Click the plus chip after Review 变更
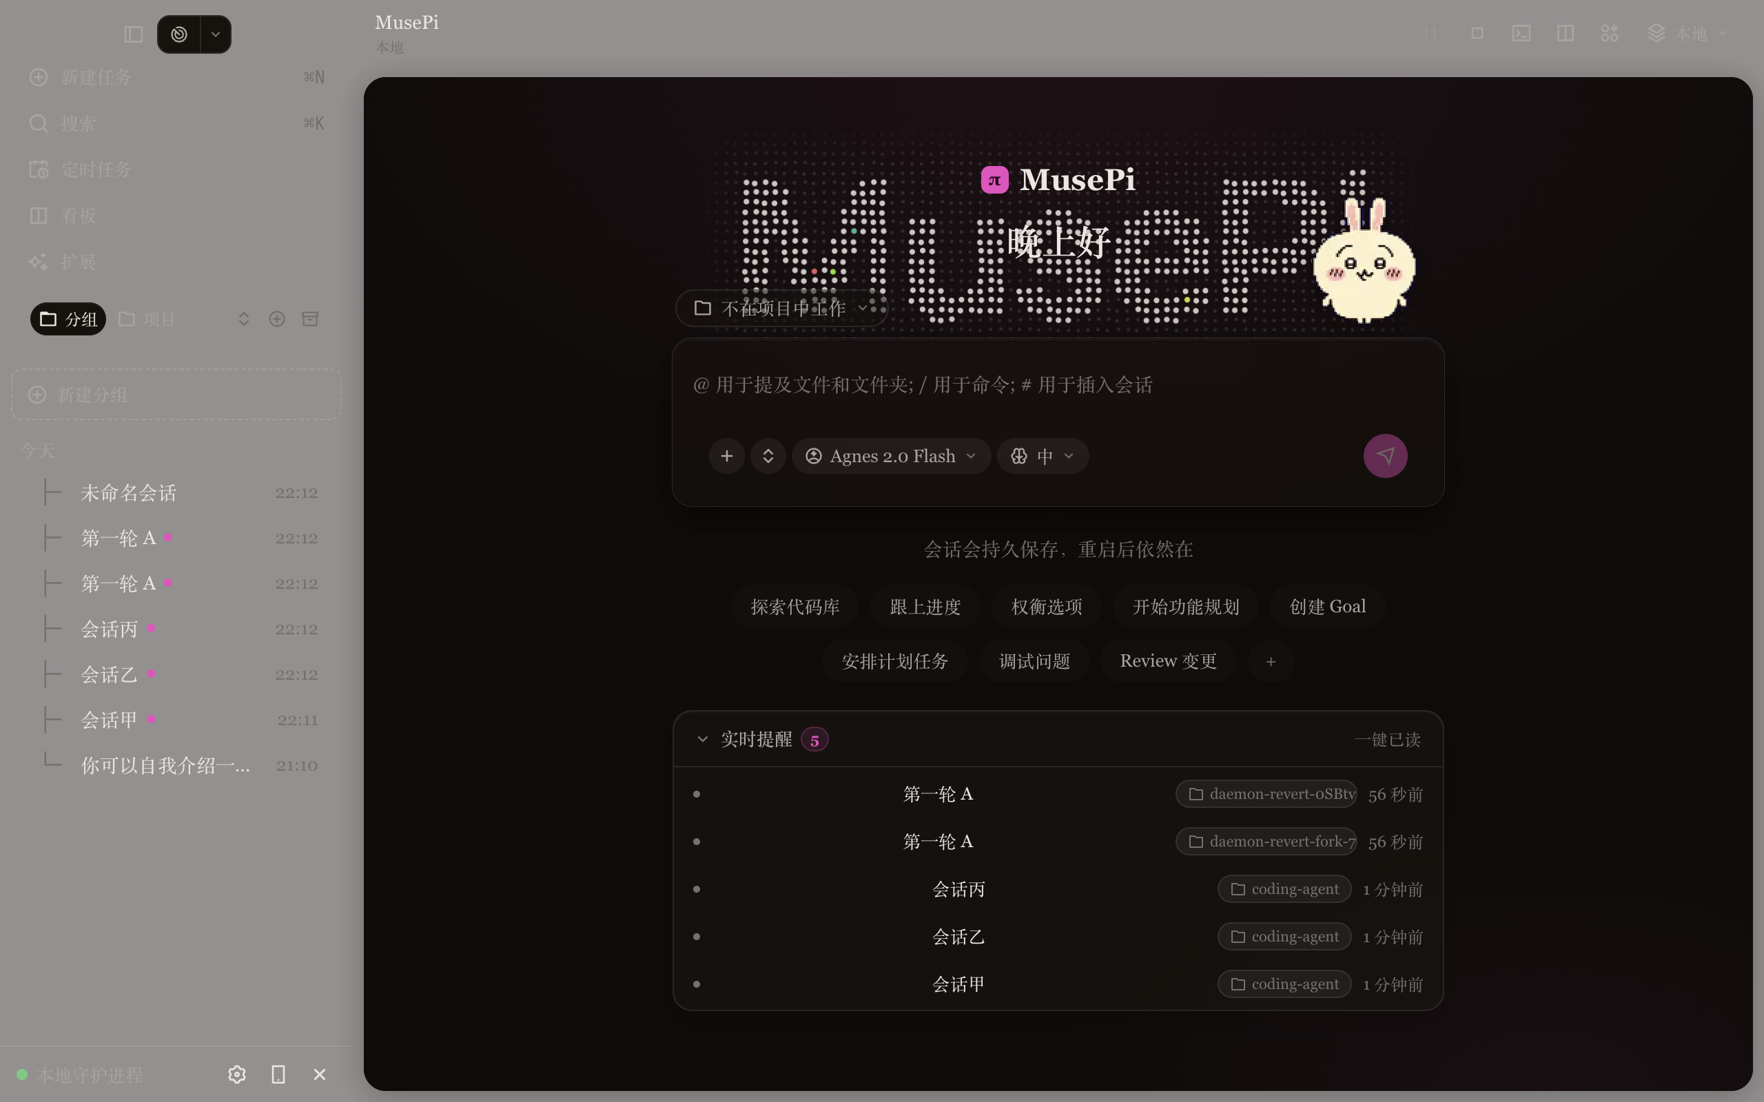1764x1102 pixels. (x=1271, y=662)
